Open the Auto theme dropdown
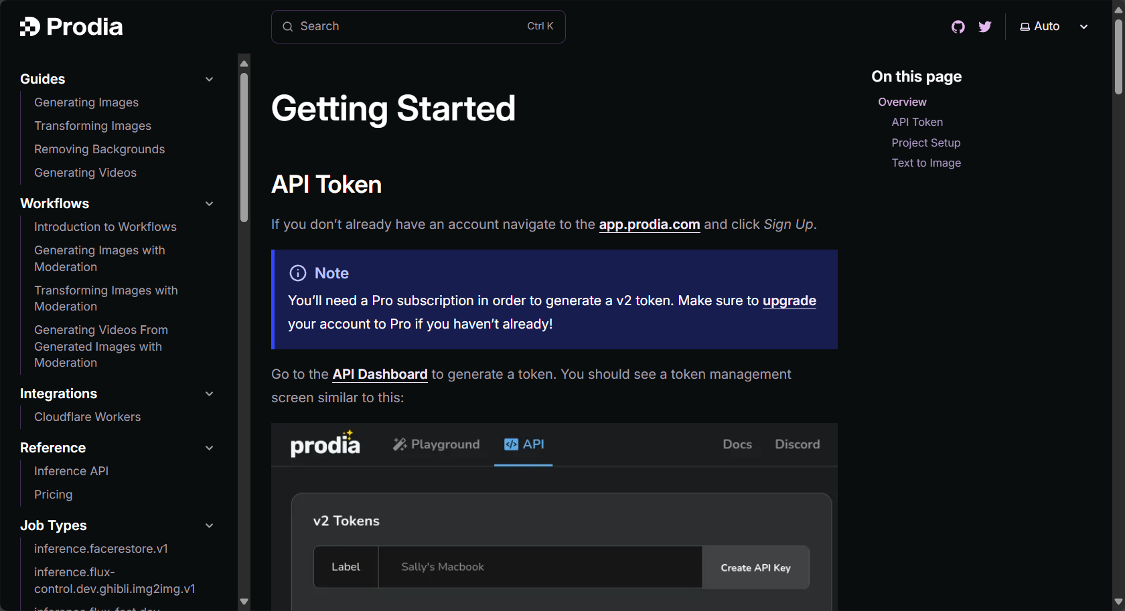The image size is (1125, 611). (1054, 27)
